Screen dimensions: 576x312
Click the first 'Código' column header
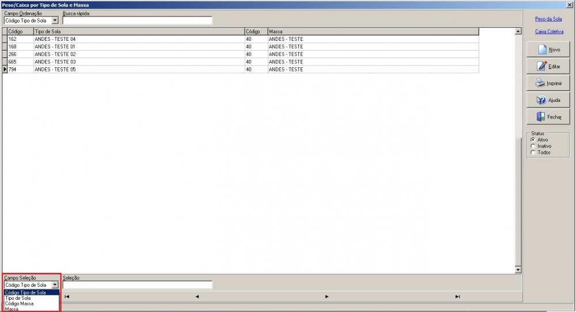(x=21, y=32)
